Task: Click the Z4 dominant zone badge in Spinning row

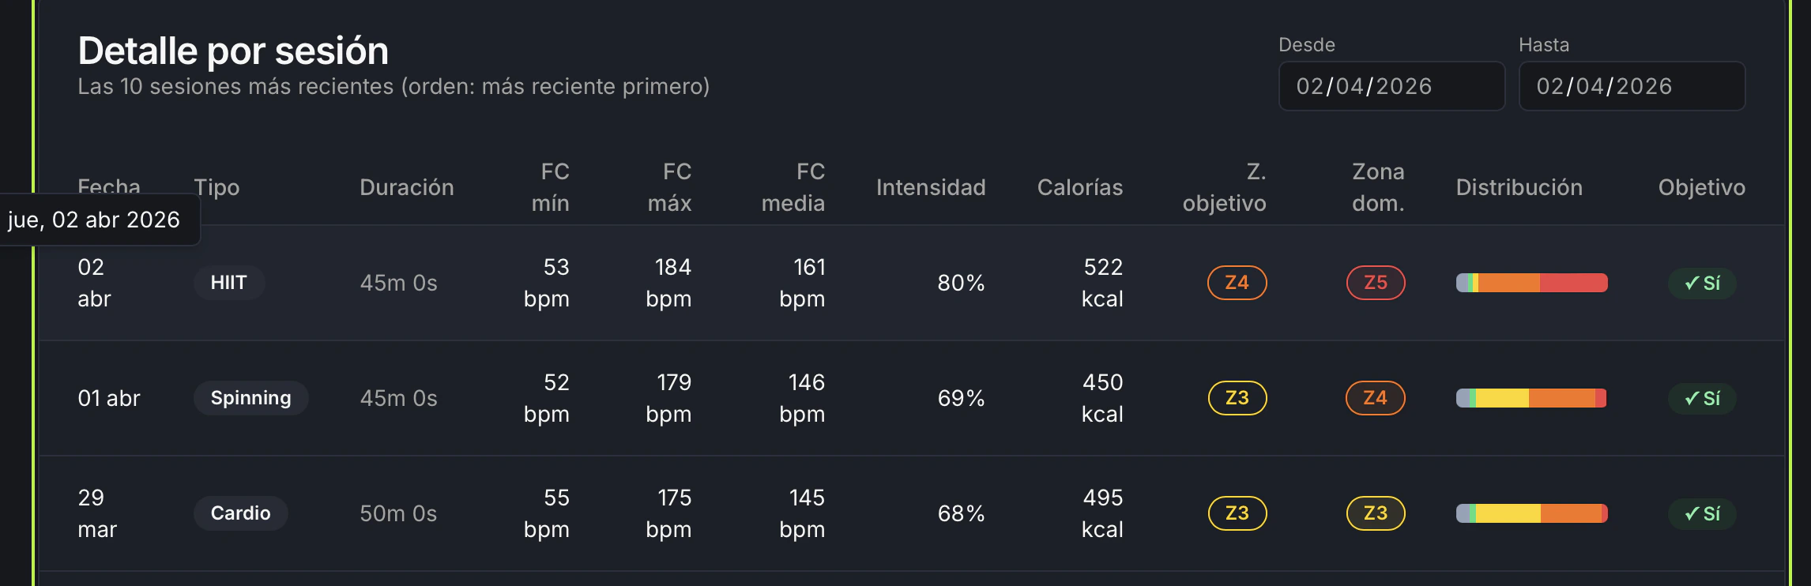Action: (x=1376, y=398)
